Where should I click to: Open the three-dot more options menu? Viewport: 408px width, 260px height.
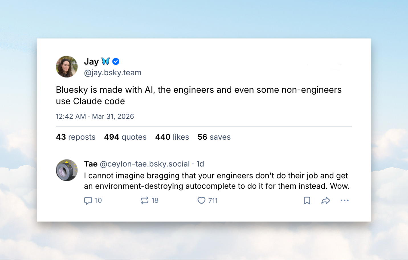click(344, 201)
